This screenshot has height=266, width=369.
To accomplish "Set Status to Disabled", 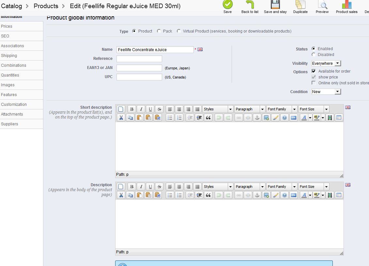I will point(314,54).
